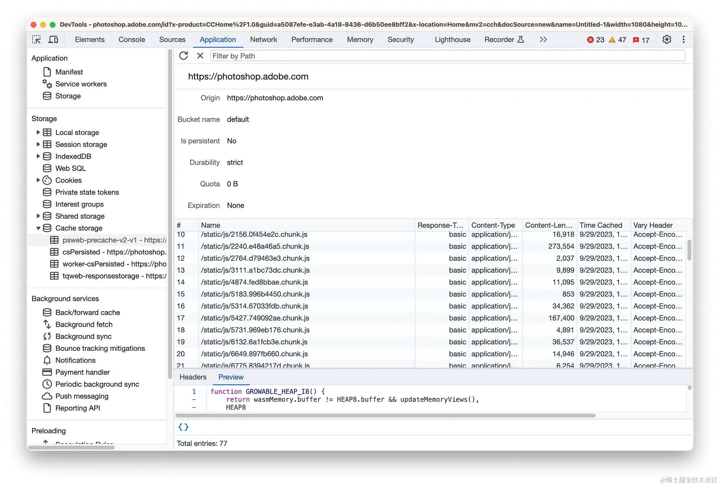The width and height of the screenshot is (720, 486).
Task: Click the delete selected entry X icon
Action: pyautogui.click(x=200, y=56)
